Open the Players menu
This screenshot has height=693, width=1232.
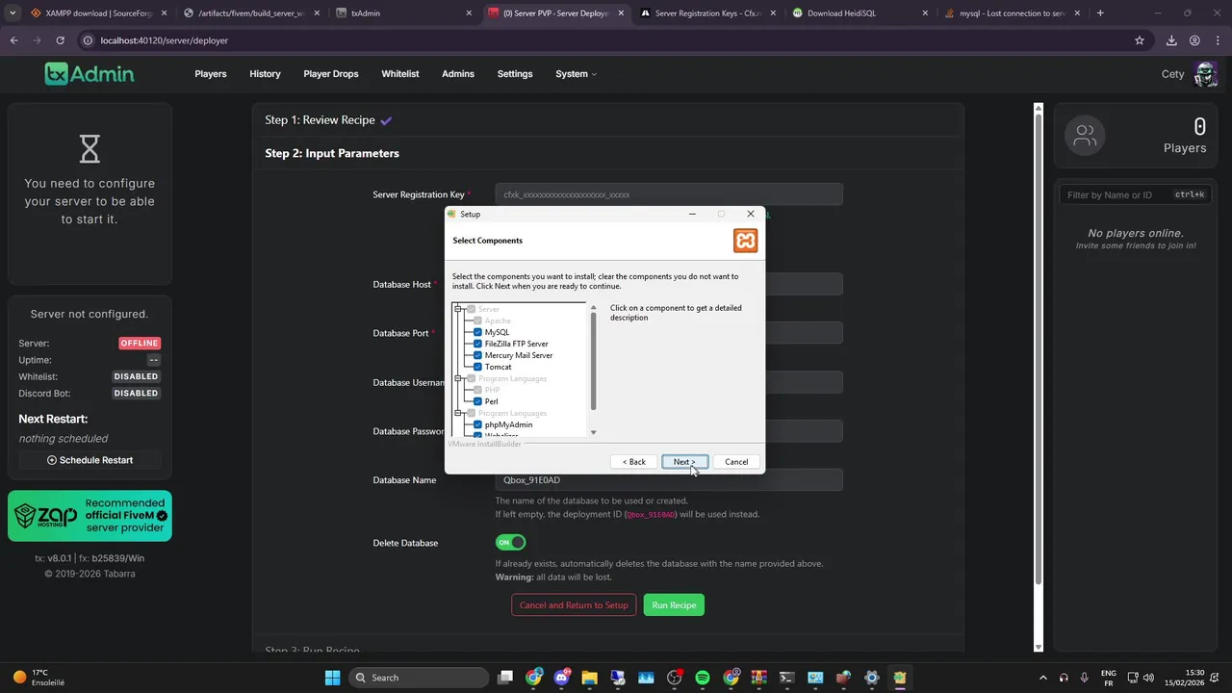point(211,74)
